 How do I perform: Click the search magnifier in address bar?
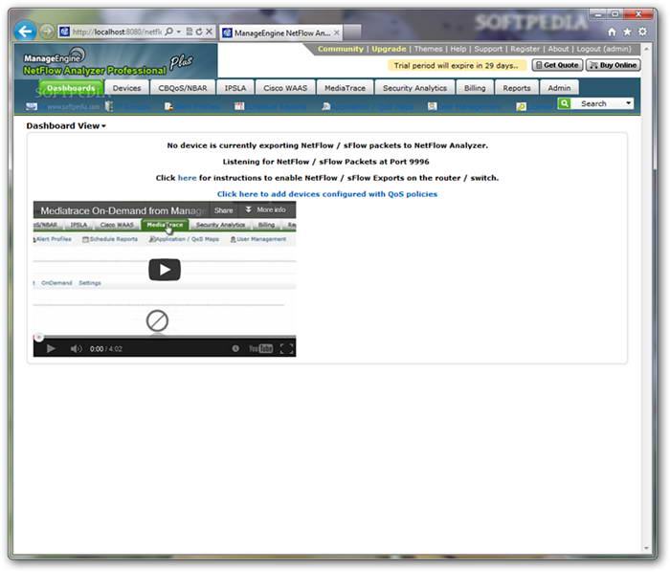169,32
